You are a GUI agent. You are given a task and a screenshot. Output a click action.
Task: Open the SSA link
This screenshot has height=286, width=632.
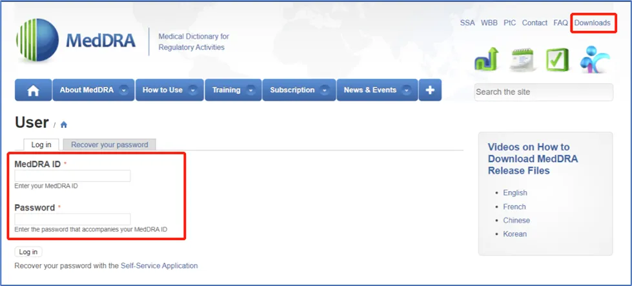click(x=467, y=23)
